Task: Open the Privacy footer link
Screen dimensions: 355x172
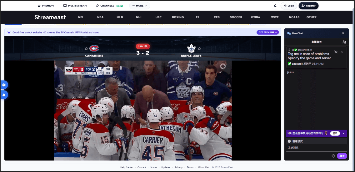Action: [178, 168]
